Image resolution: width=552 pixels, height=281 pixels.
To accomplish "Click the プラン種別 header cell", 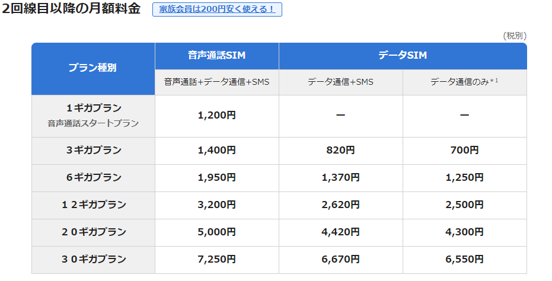I will tap(93, 68).
